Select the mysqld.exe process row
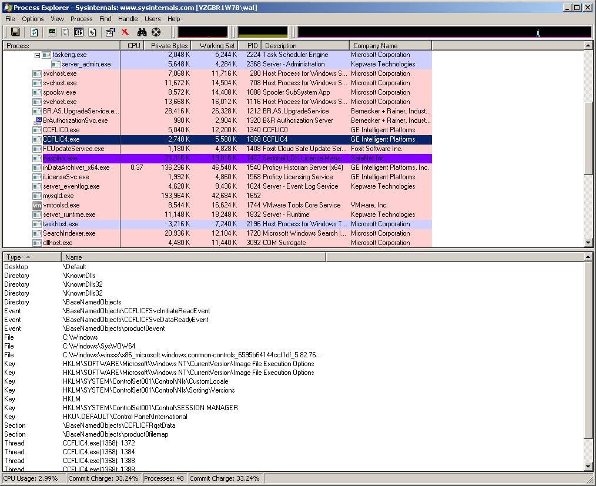The image size is (596, 486). [x=58, y=196]
